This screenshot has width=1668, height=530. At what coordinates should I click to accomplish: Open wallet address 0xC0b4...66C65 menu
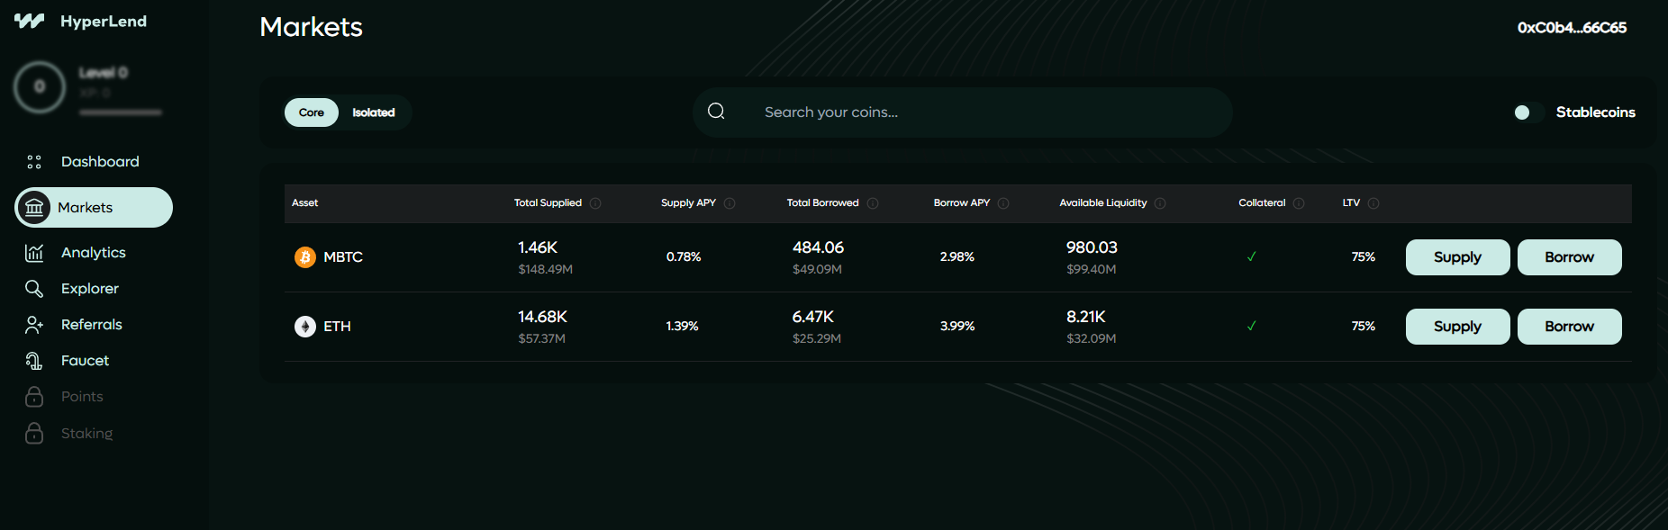pos(1572,28)
